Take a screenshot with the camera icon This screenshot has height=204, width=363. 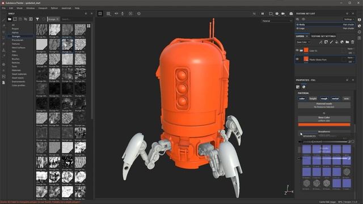(291, 14)
